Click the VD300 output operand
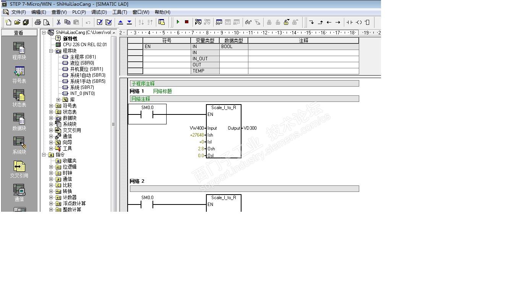 tap(250, 128)
